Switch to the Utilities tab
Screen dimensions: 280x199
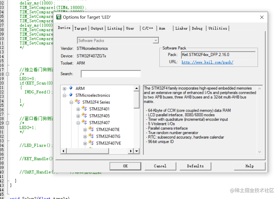pyautogui.click(x=218, y=28)
